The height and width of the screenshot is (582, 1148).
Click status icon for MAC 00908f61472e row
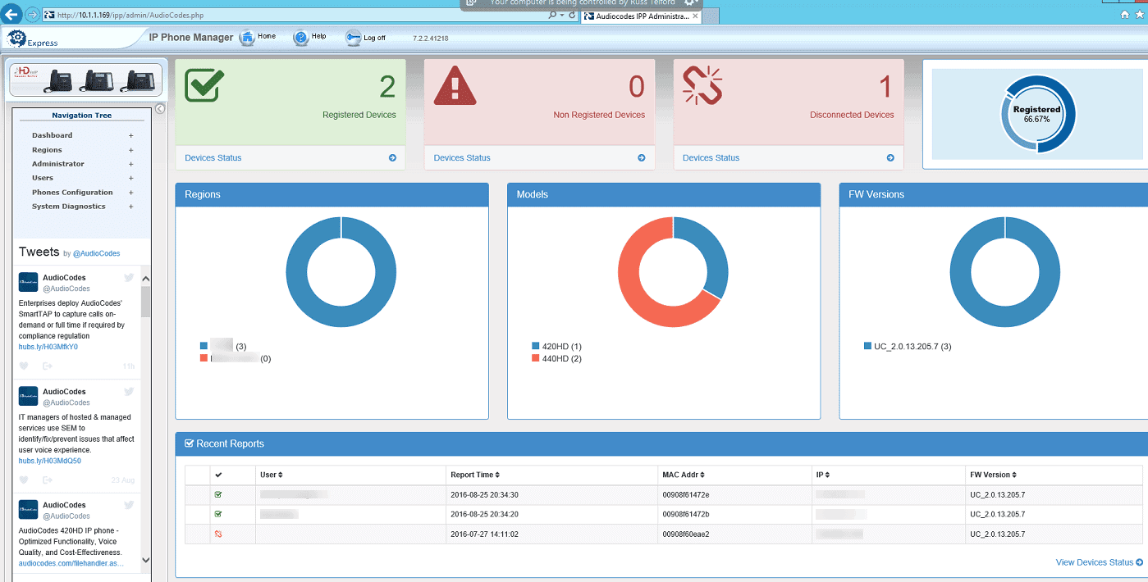pos(218,494)
